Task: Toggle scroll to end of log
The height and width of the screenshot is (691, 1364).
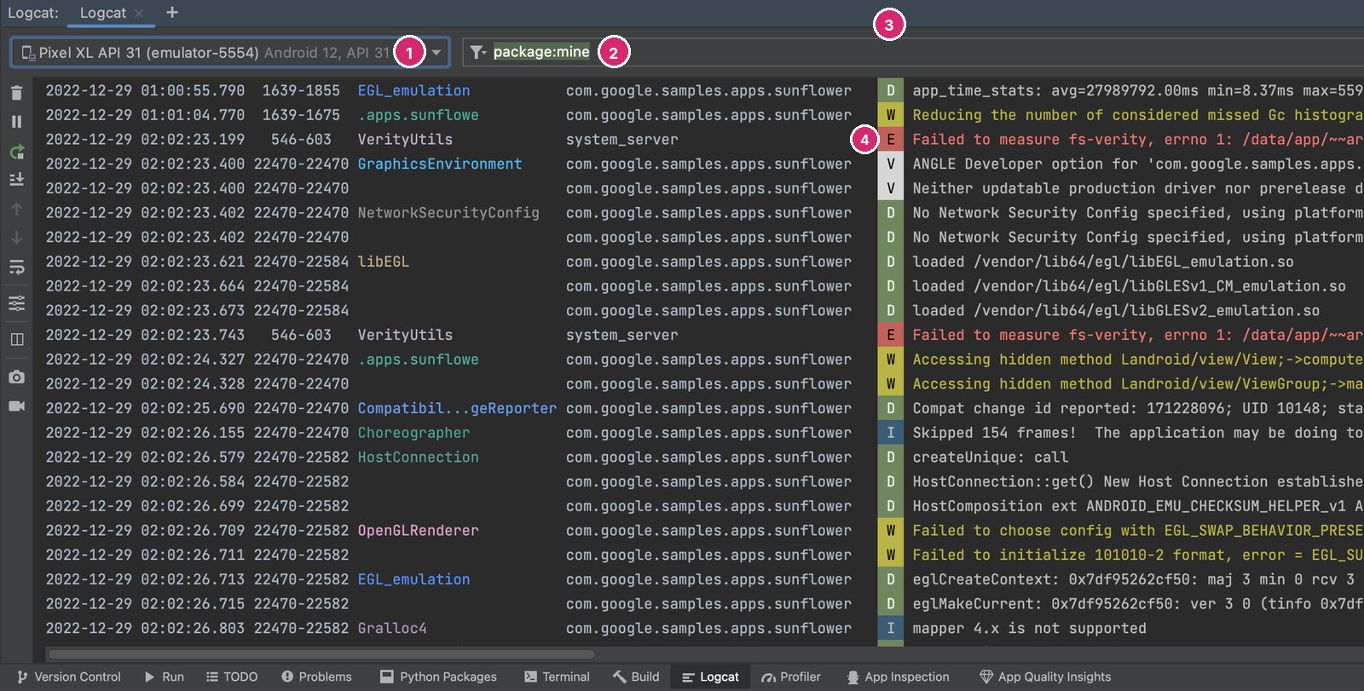Action: point(16,180)
